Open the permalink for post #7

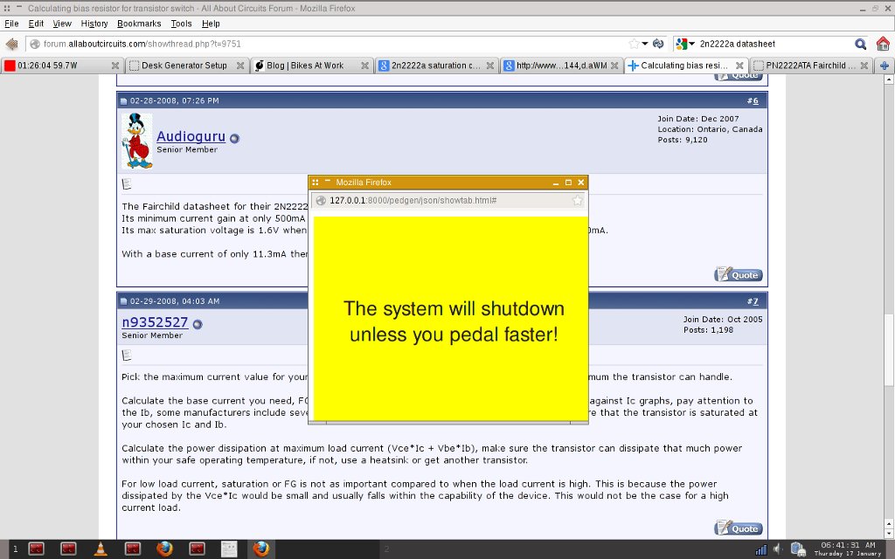click(755, 301)
